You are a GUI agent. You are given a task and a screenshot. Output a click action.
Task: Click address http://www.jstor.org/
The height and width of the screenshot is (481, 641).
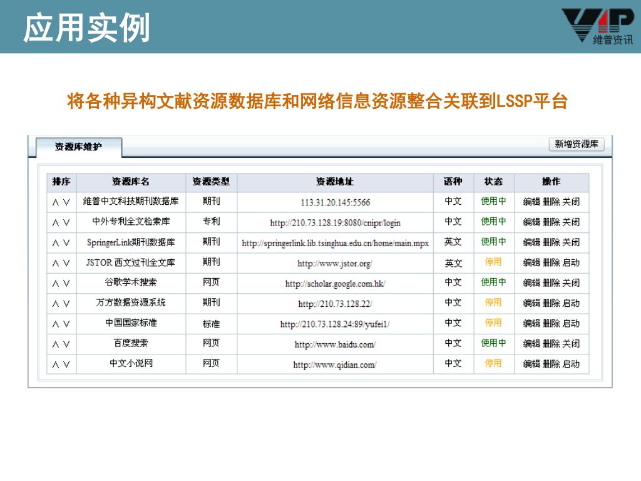[335, 264]
